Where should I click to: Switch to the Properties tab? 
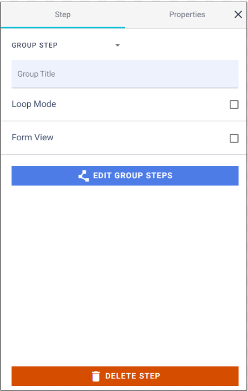click(x=187, y=15)
